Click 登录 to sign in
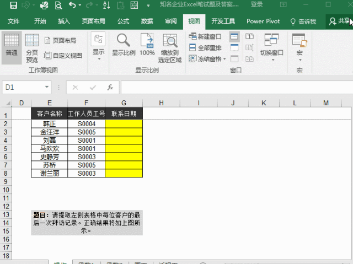353x264 pixels. [257, 4]
